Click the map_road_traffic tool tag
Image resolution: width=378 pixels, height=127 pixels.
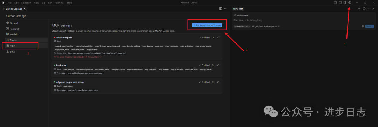point(191,69)
